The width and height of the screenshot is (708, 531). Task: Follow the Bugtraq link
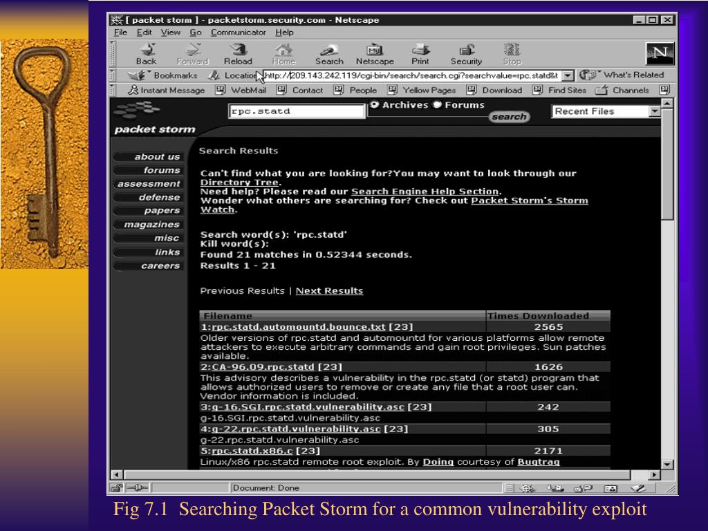(538, 462)
